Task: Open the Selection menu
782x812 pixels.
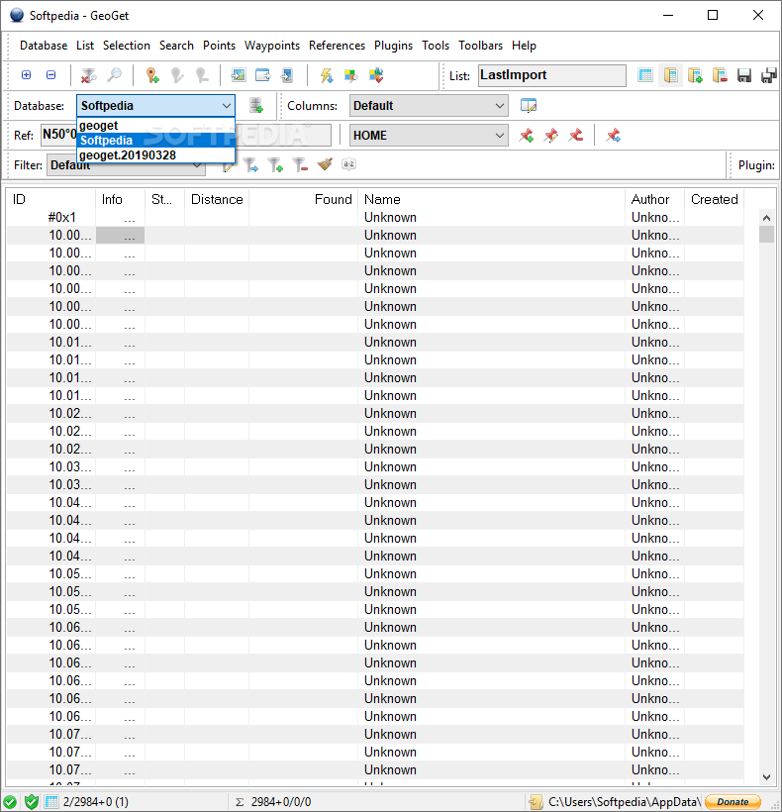Action: tap(127, 46)
